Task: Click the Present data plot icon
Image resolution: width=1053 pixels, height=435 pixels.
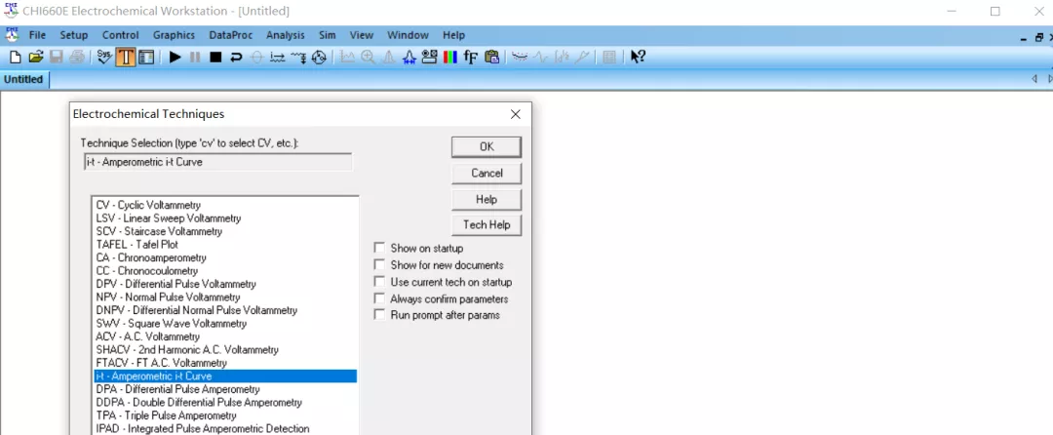Action: (x=346, y=58)
